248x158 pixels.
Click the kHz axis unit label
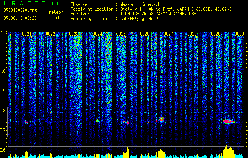pyautogui.click(x=4, y=32)
